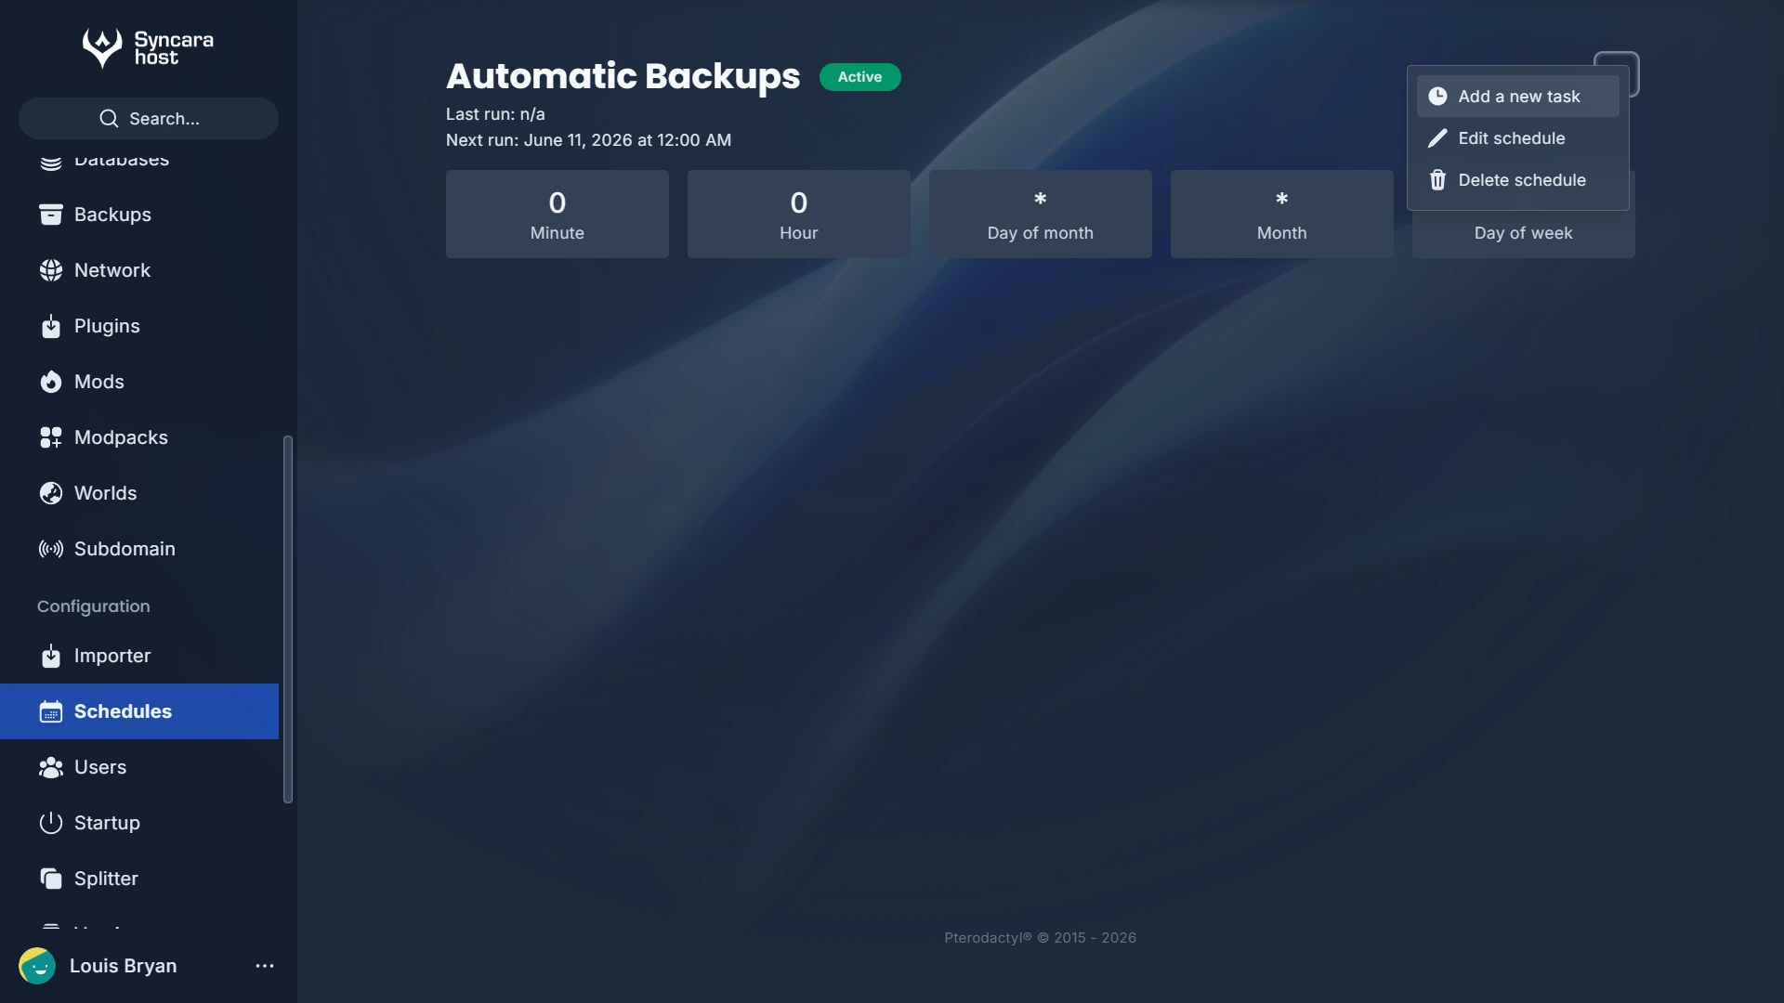Open the Splitter page

click(139, 879)
